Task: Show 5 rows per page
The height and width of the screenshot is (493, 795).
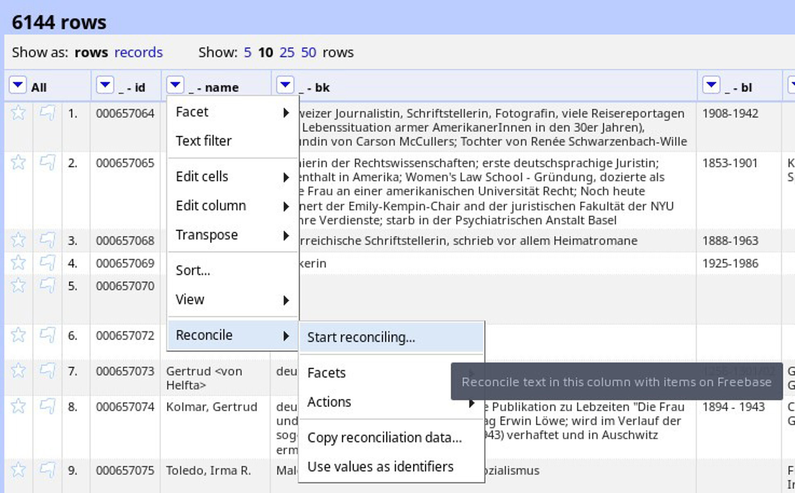Action: coord(248,53)
